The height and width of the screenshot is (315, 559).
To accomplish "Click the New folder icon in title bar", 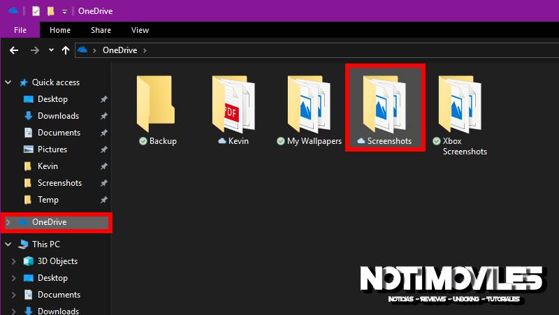I will (50, 11).
